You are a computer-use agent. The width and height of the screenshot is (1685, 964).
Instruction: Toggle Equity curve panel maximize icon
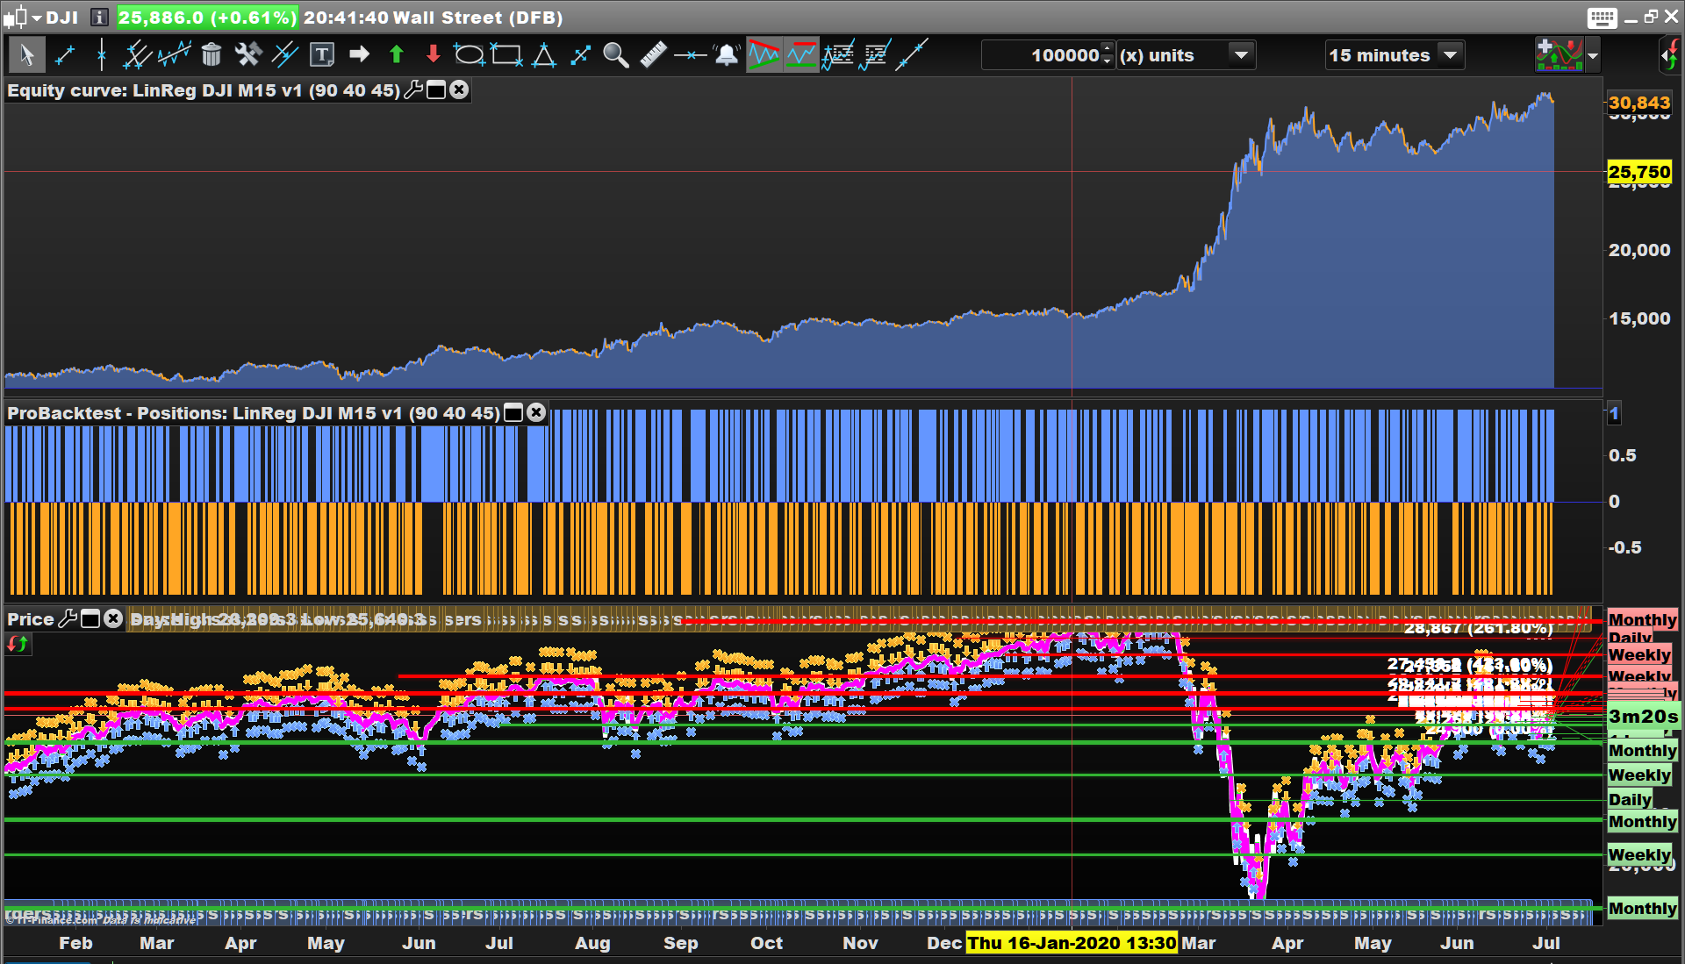click(x=436, y=90)
